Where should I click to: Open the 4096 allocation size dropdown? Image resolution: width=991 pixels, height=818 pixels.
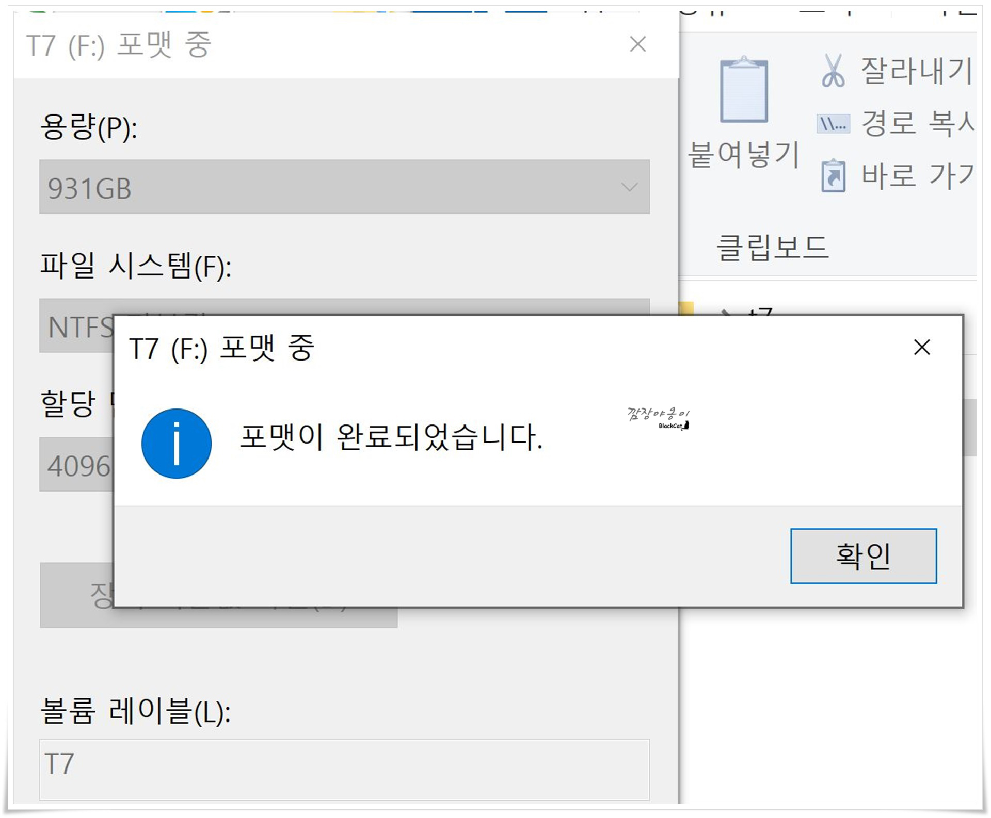click(x=76, y=465)
